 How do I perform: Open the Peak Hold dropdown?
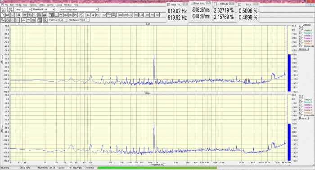point(54,9)
